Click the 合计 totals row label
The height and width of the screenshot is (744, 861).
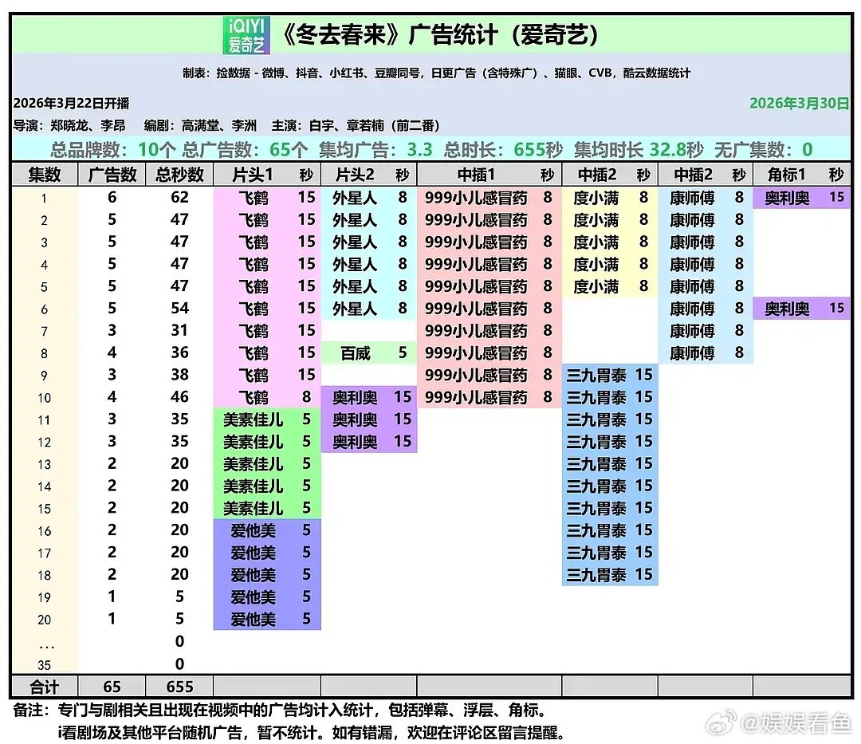point(44,685)
